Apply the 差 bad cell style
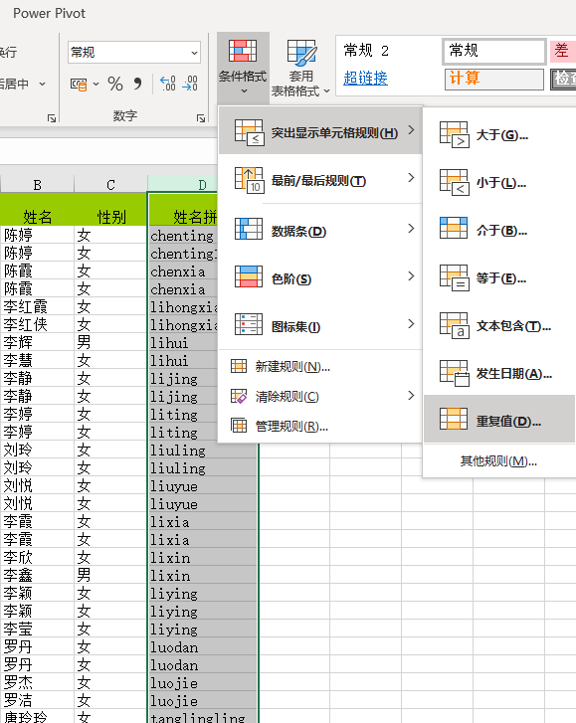The image size is (576, 723). (562, 51)
